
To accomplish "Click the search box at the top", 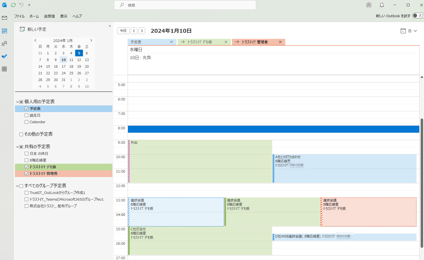I will tap(185, 5).
